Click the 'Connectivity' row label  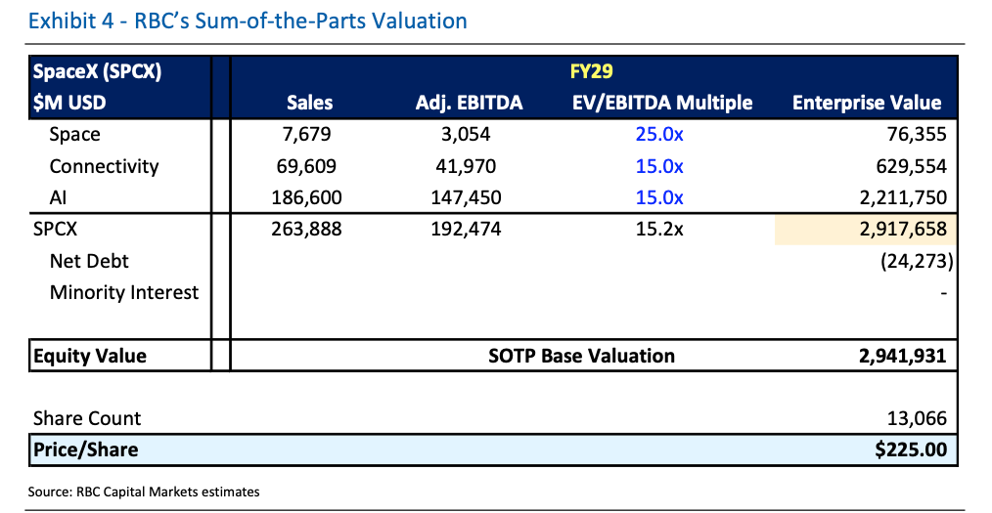click(x=104, y=166)
